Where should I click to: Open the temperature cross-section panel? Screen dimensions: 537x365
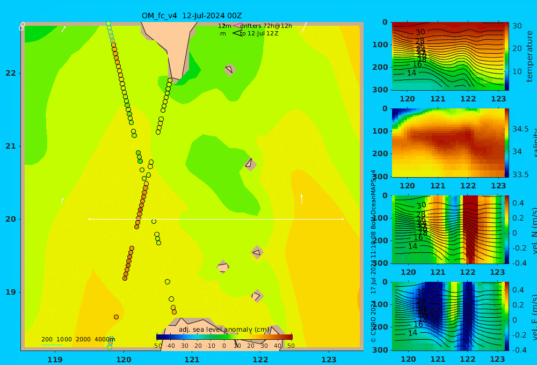[x=448, y=56]
